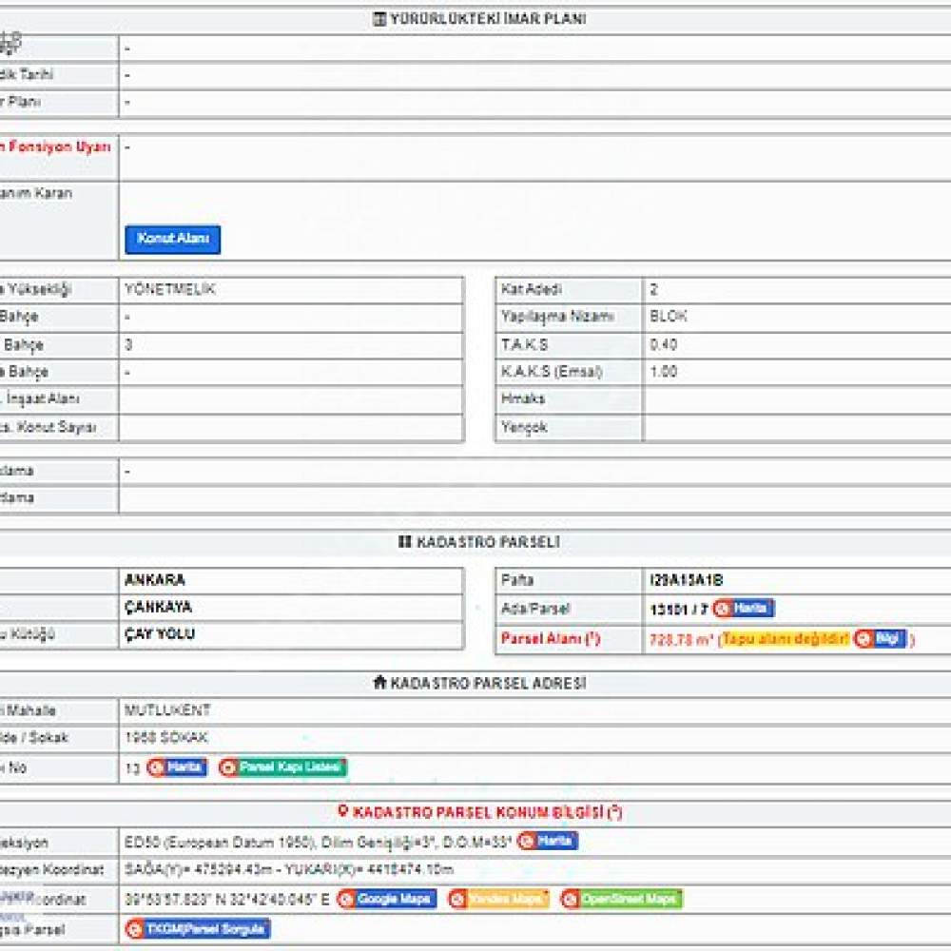Open Harita next to door number 13
Viewport: 951px width, 951px height.
pyautogui.click(x=177, y=767)
